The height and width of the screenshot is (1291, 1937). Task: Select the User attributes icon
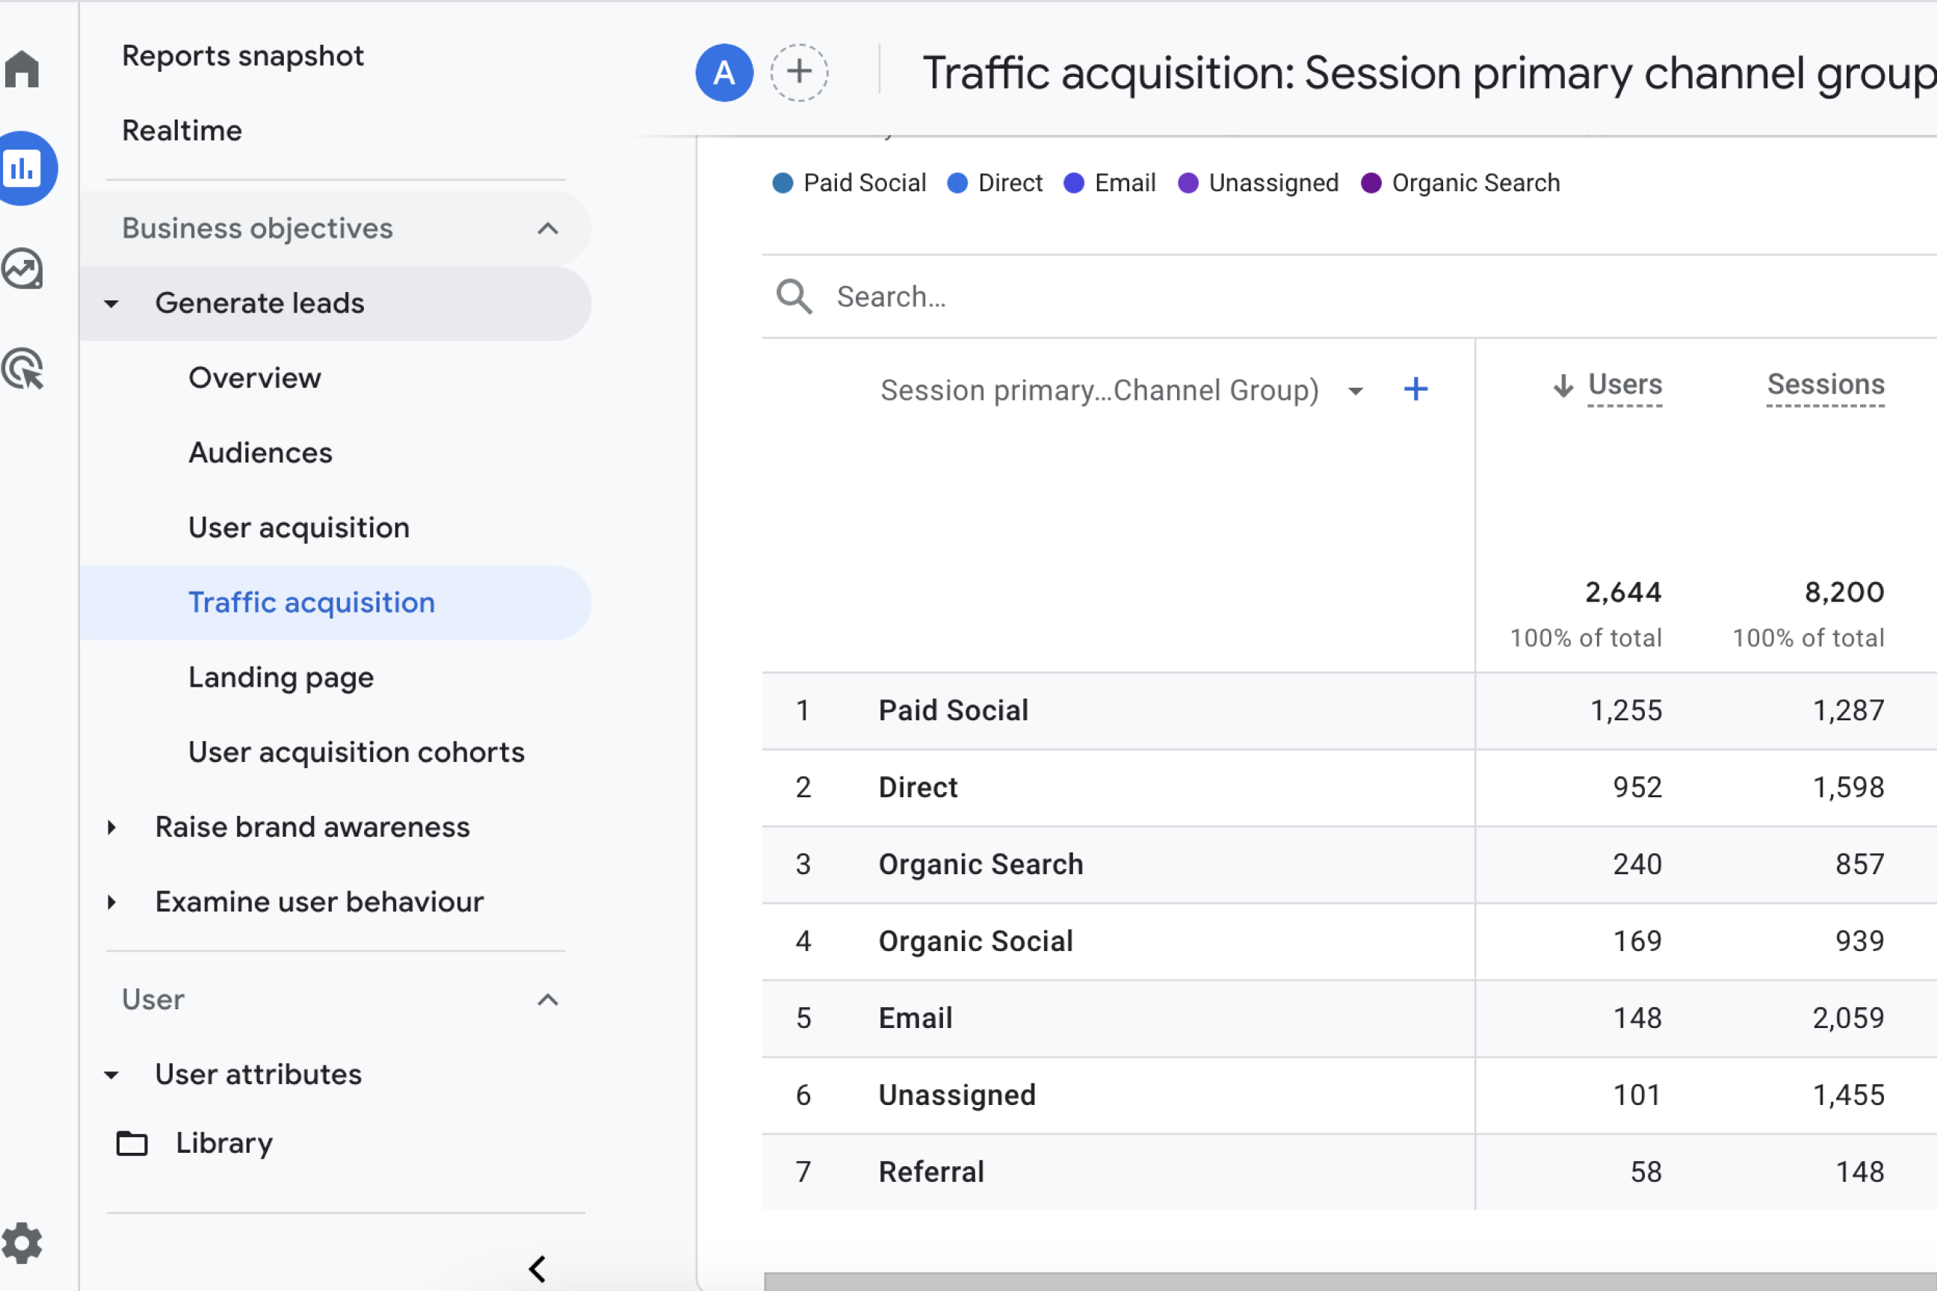[115, 1074]
